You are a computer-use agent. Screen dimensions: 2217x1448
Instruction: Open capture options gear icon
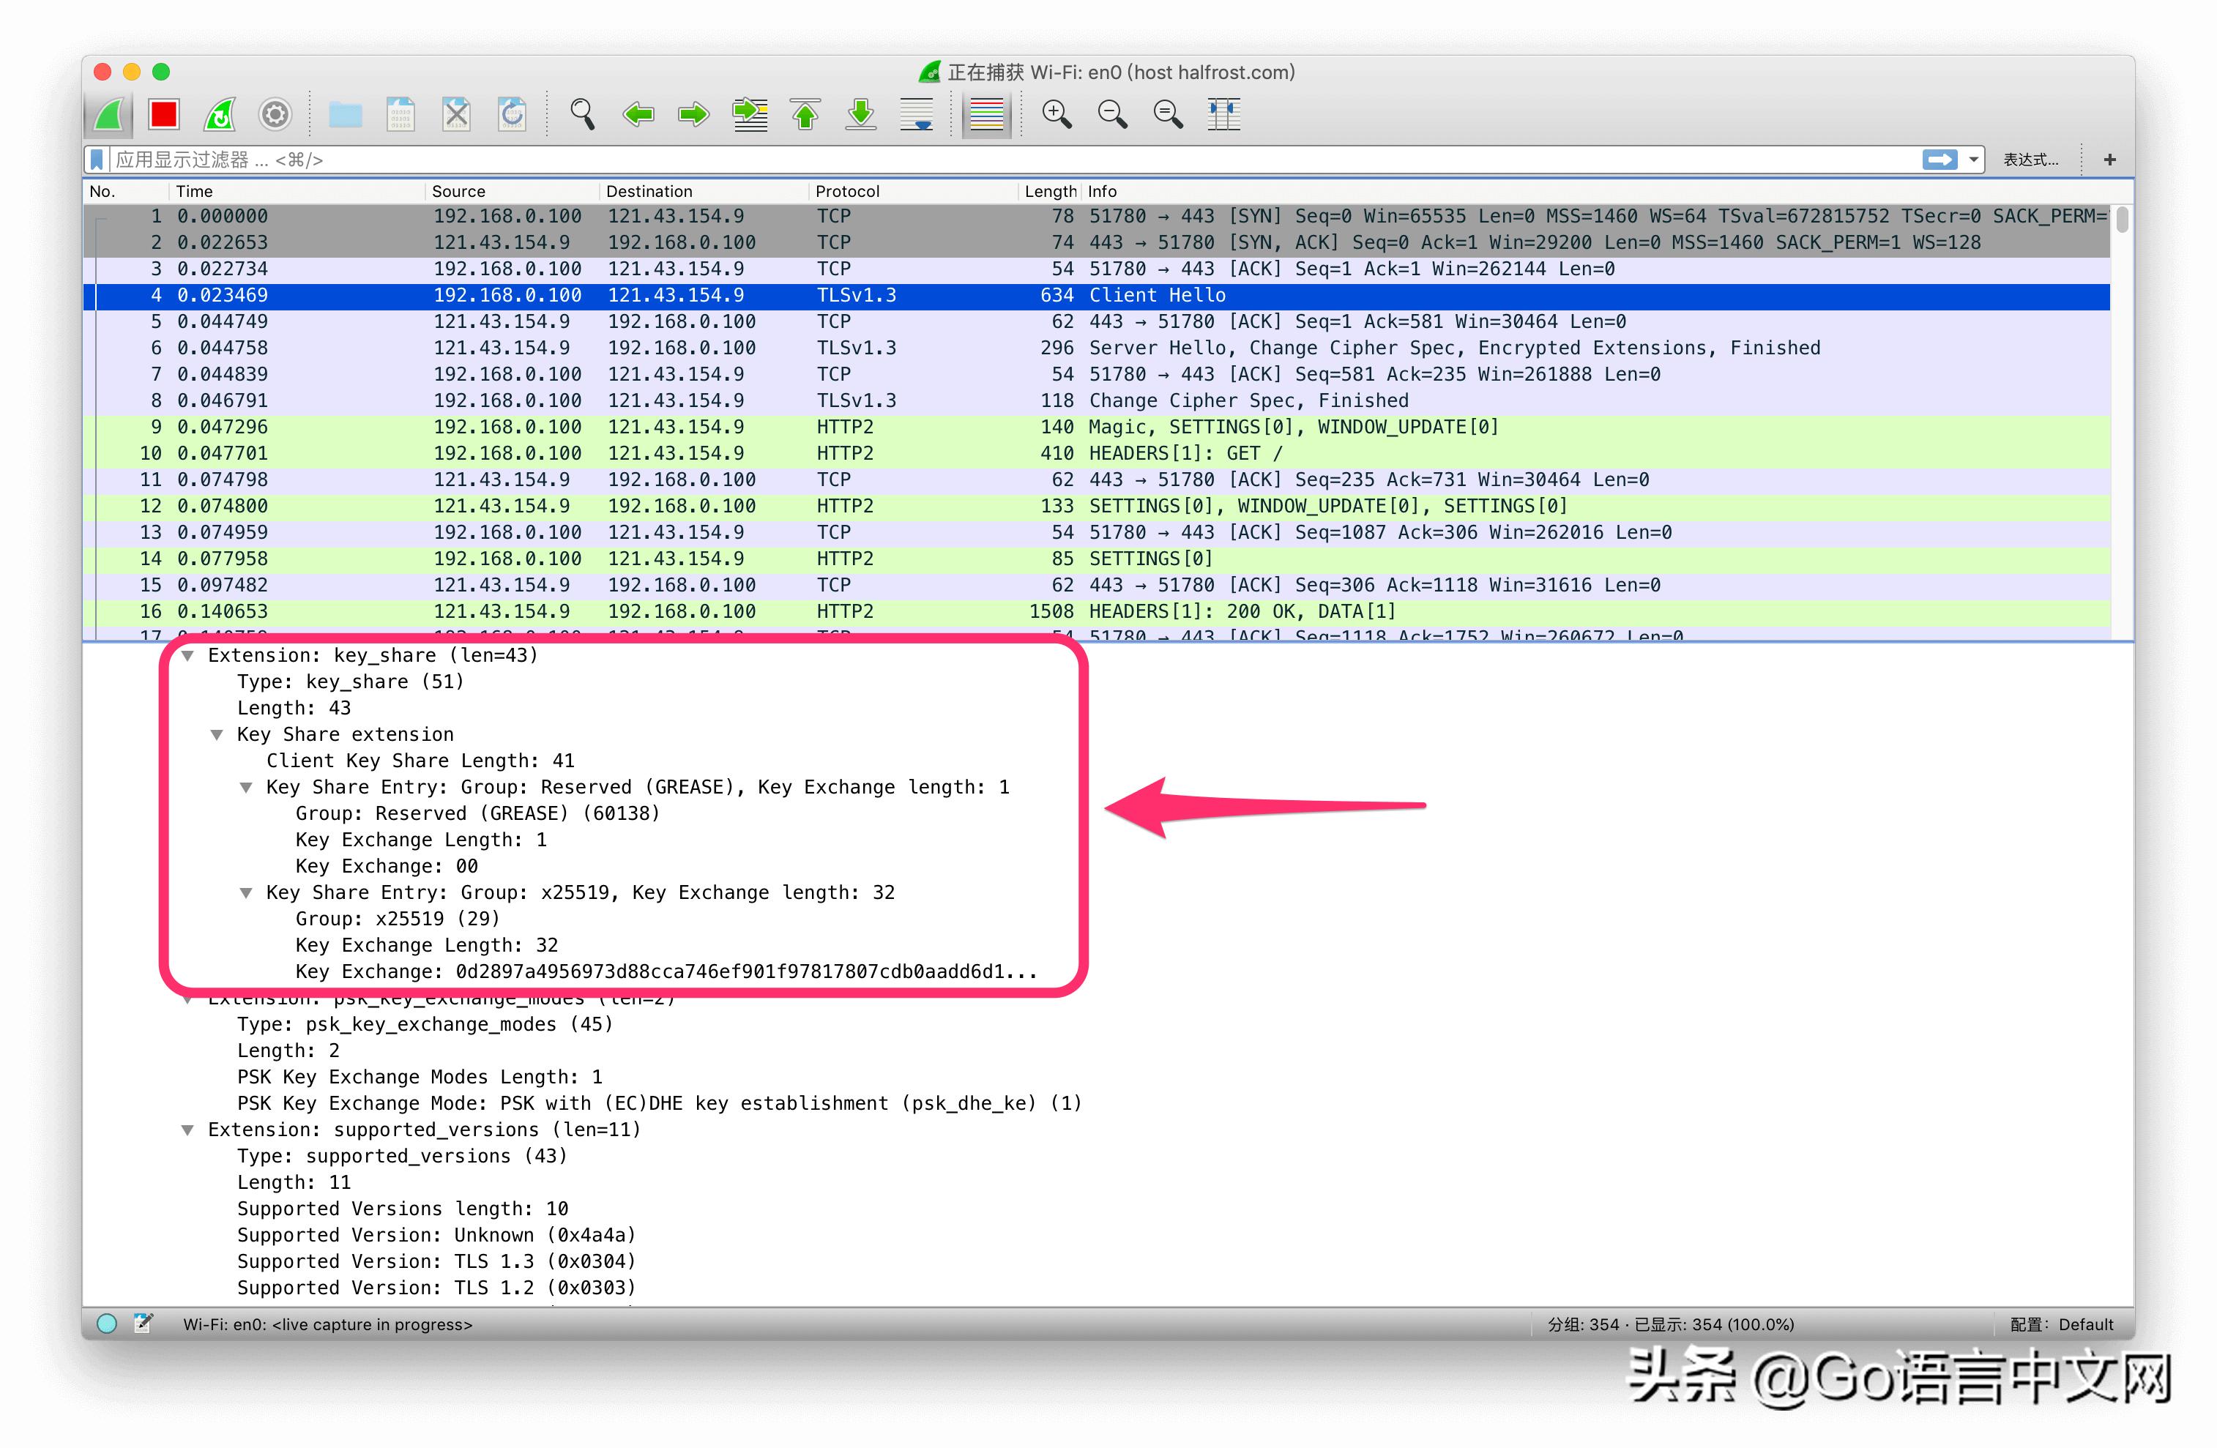coord(275,114)
